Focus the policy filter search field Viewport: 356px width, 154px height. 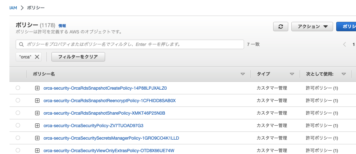pos(130,44)
